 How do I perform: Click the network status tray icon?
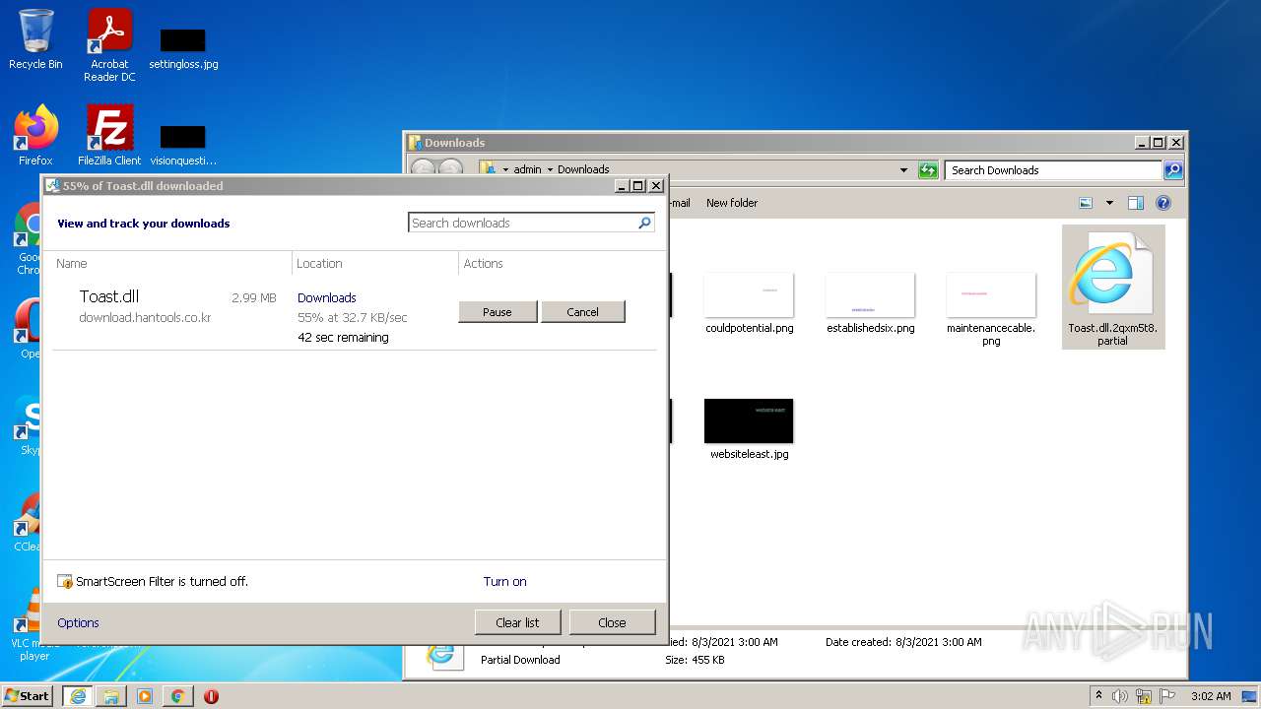click(1144, 696)
